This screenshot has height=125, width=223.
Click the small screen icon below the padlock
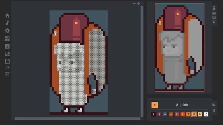pyautogui.click(x=214, y=13)
